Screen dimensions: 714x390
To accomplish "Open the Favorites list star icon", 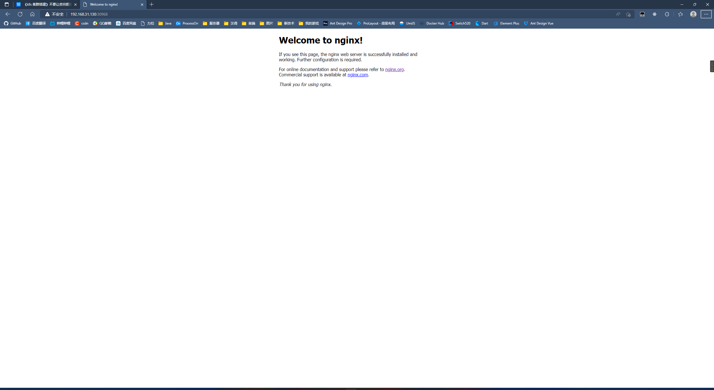I will tap(681, 14).
